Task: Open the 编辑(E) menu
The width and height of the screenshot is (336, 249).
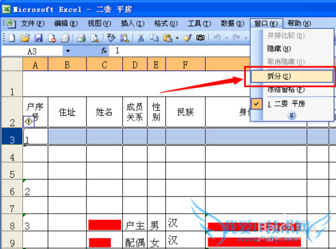Action: (x=66, y=23)
